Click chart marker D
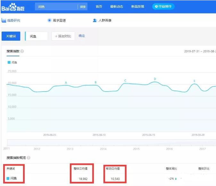This screenshot has height=186, width=216. point(155,79)
